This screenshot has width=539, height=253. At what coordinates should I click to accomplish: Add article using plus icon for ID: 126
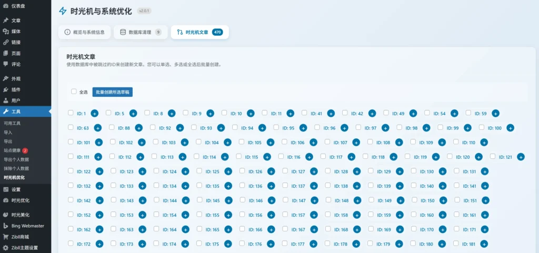pyautogui.click(x=271, y=171)
